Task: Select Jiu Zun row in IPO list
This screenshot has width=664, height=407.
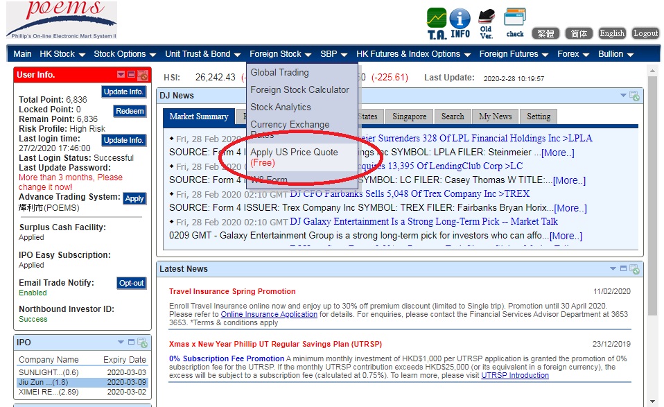Action: click(82, 383)
